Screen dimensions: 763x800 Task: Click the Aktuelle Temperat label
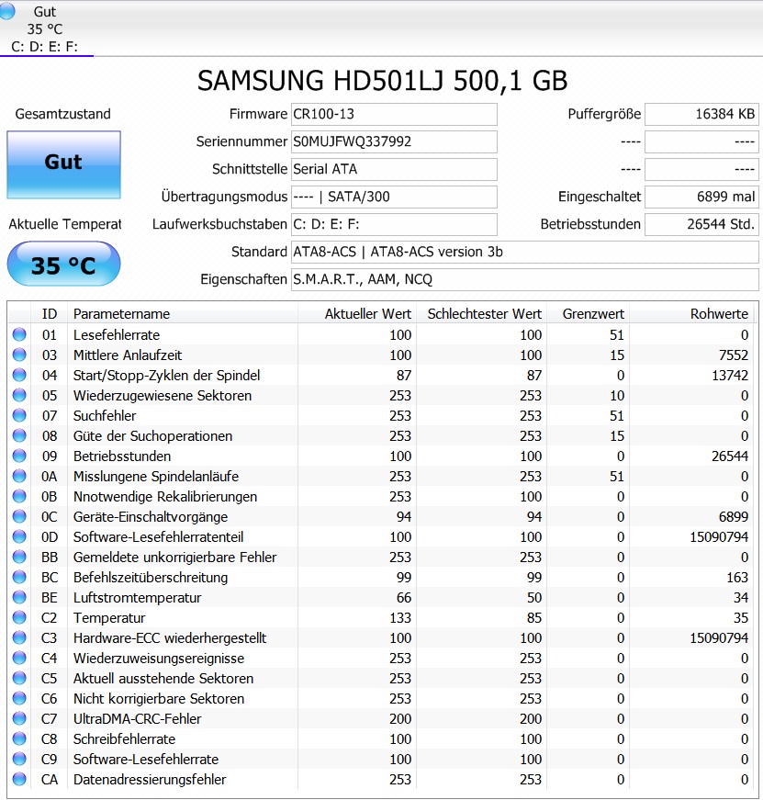point(65,224)
